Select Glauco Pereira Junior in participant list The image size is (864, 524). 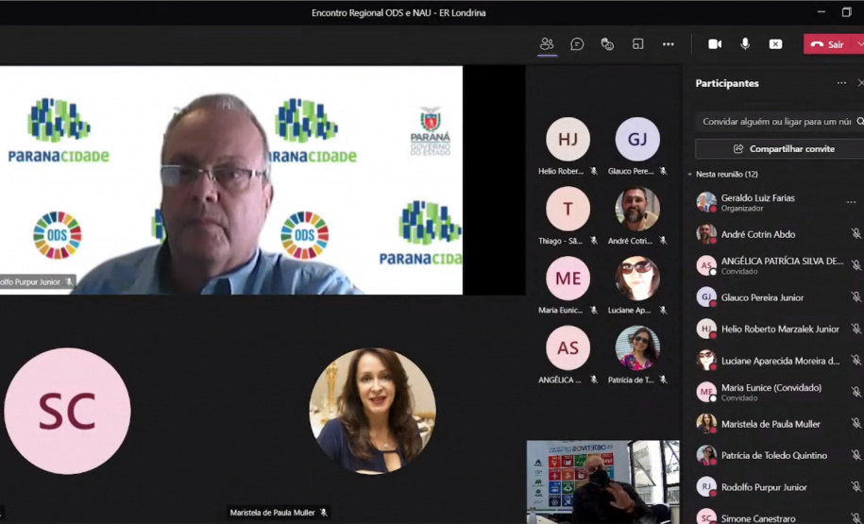click(762, 297)
